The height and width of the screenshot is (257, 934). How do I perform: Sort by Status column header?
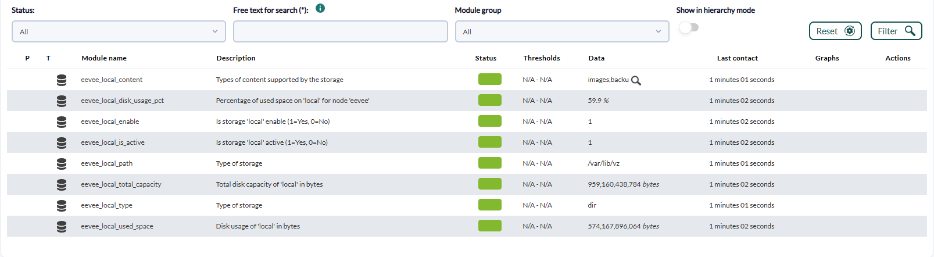click(486, 58)
